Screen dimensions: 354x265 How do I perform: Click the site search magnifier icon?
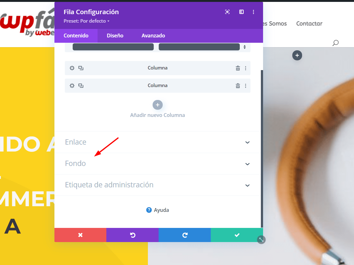click(335, 43)
